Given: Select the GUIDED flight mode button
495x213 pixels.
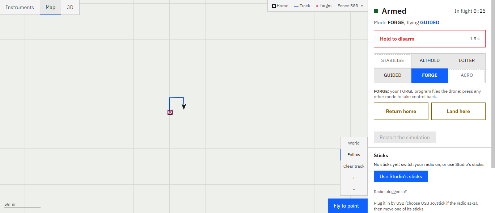Looking at the screenshot, I should 393,76.
